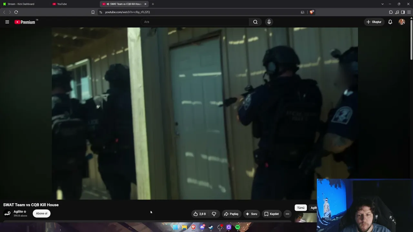Close the SWAT Team video tab
Screen dimensions: 413x232
[x=145, y=4]
